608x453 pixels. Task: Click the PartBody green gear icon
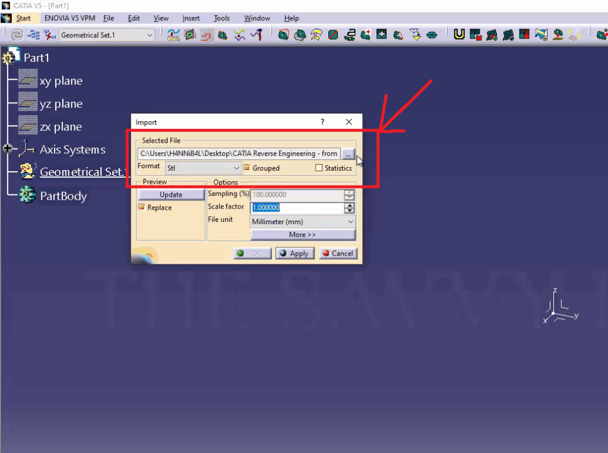point(27,195)
